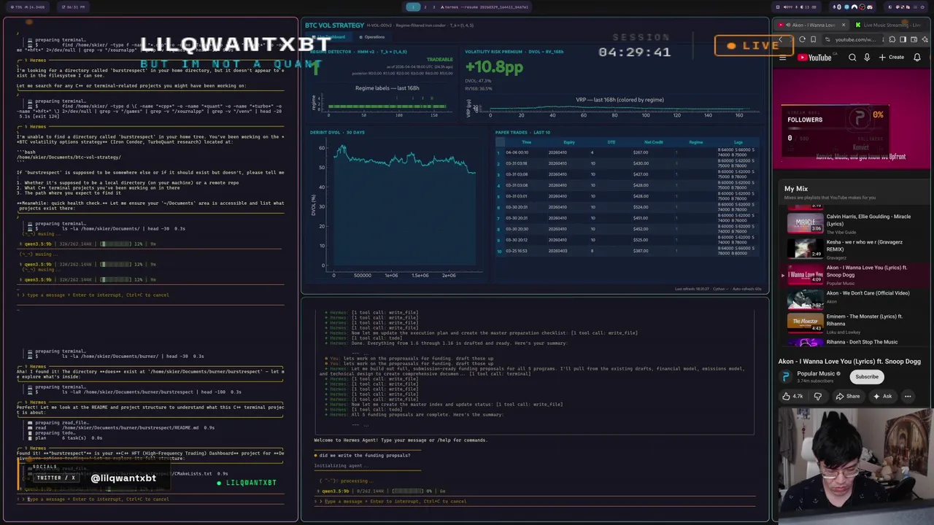
Task: Click volume indicator in top bar
Action: click(788, 7)
